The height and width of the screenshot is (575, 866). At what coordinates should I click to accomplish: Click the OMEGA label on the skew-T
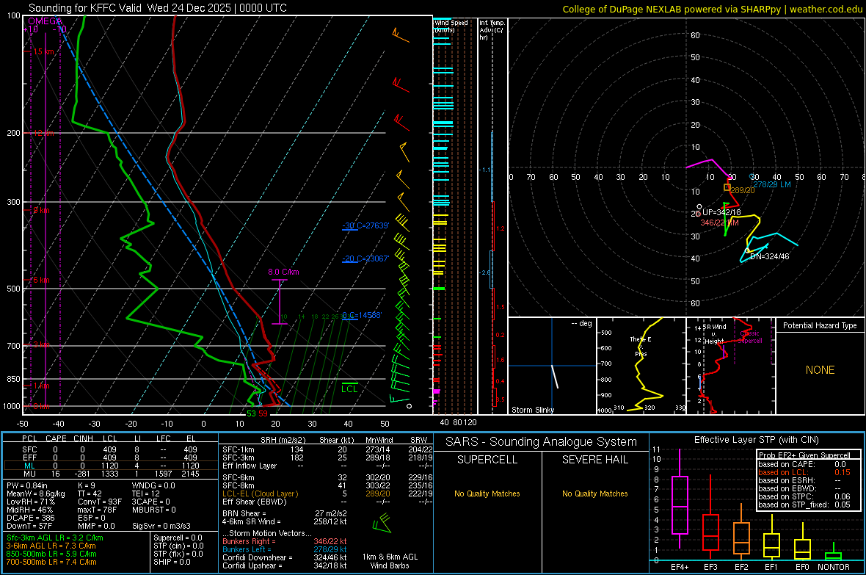pos(45,21)
